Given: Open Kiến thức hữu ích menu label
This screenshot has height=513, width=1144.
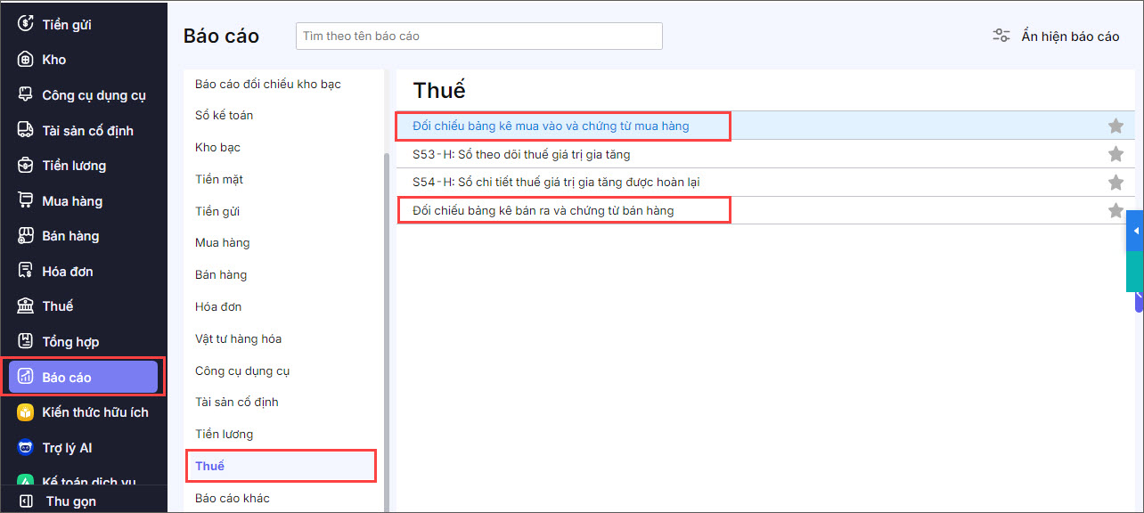Looking at the screenshot, I should click(x=95, y=412).
